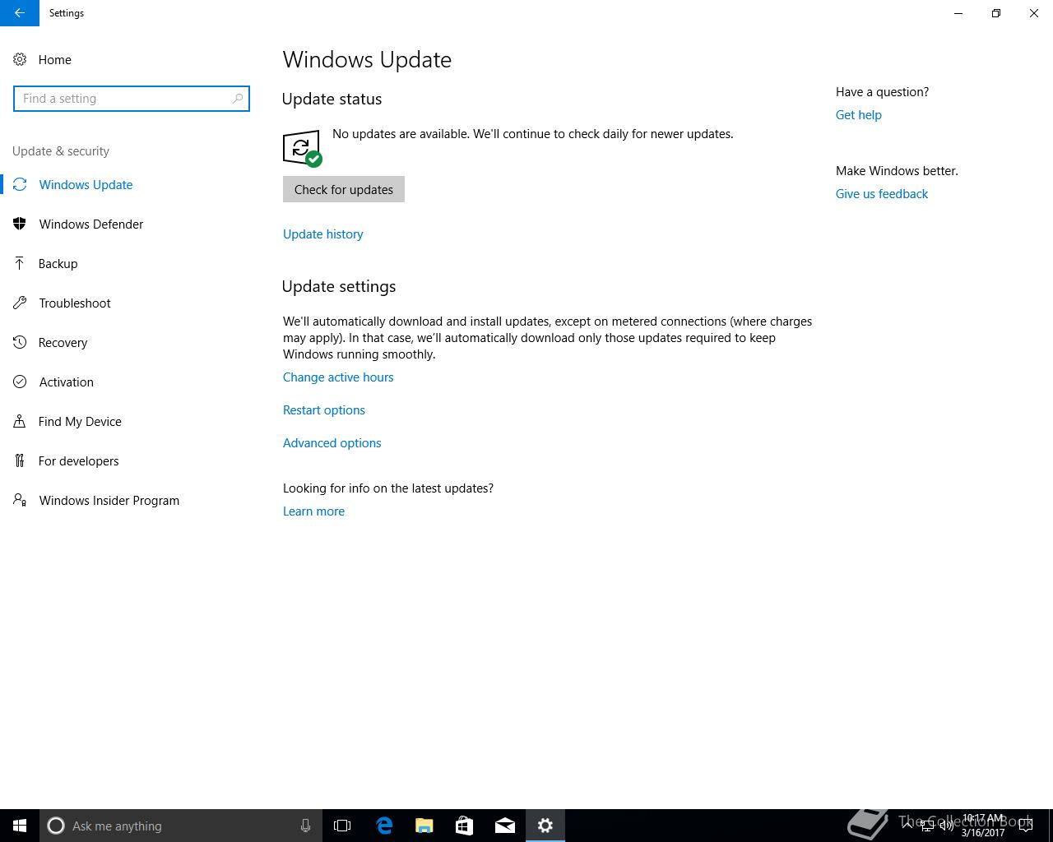This screenshot has height=842, width=1053.
Task: Click the back arrow in Settings title bar
Action: coord(19,13)
